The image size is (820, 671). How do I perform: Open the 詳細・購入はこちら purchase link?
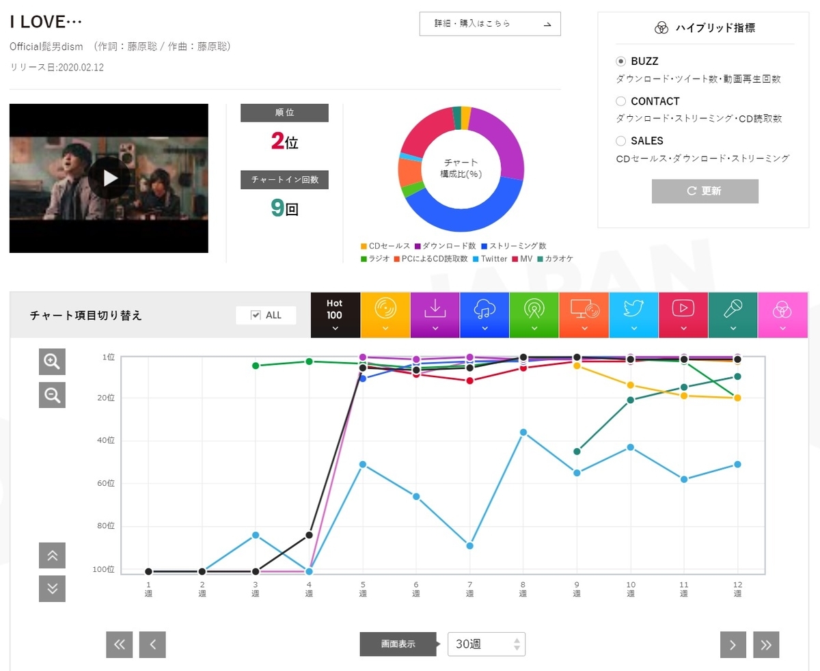click(490, 23)
